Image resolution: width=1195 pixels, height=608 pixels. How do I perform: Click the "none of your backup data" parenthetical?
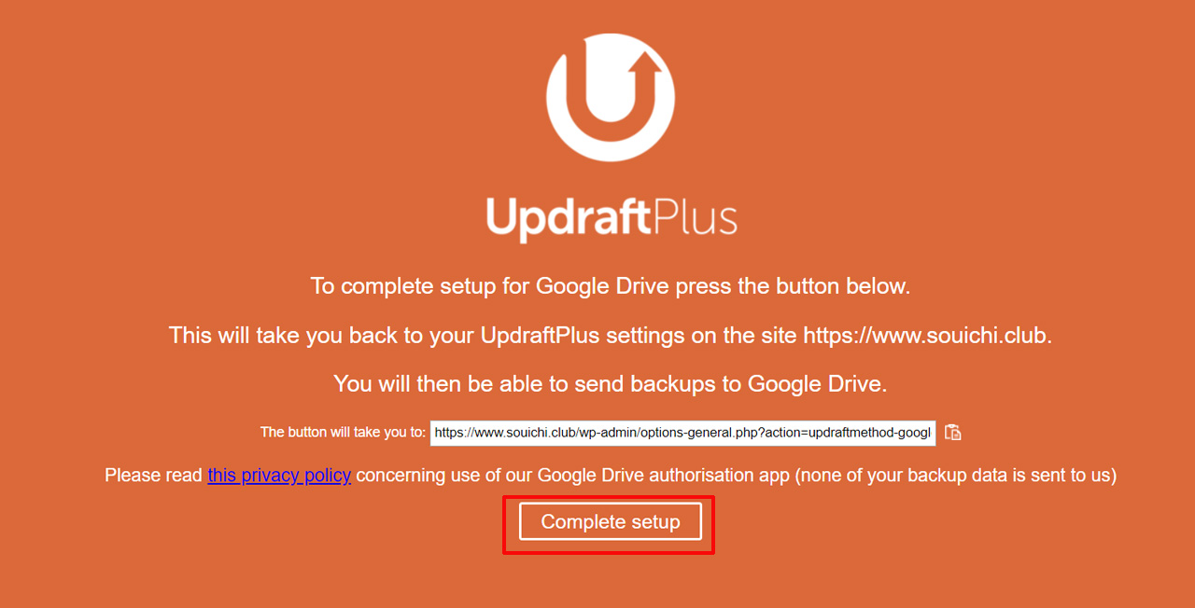point(955,476)
